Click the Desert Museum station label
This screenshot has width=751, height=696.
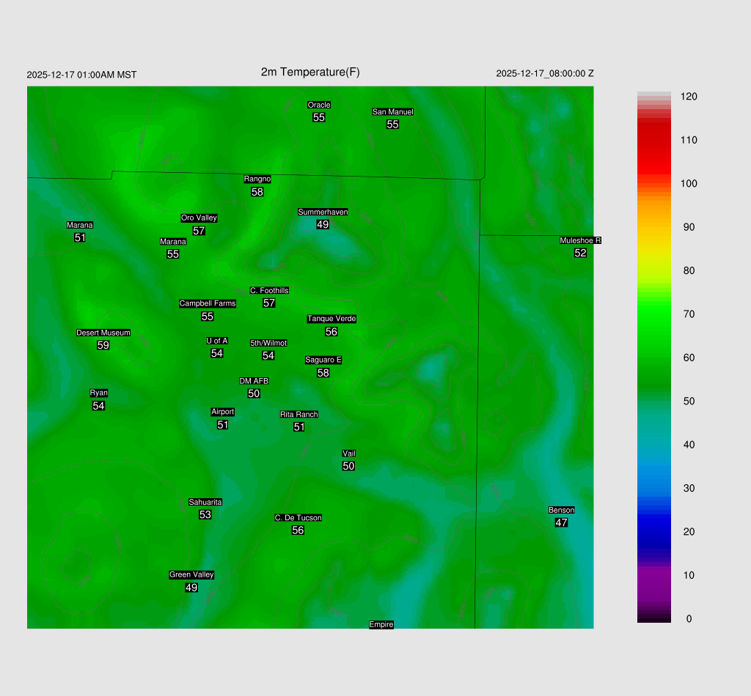103,333
